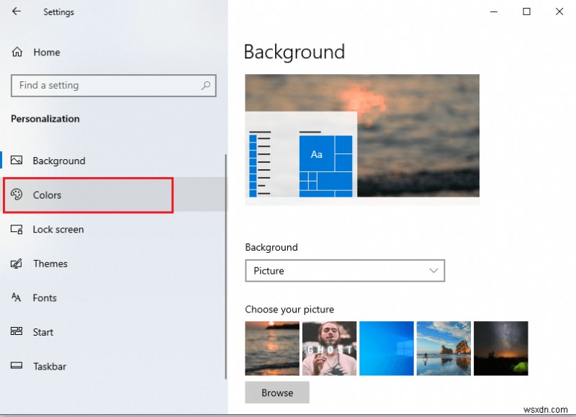Click the back arrow in Settings
Screen dimensions: 576x417
click(x=17, y=12)
